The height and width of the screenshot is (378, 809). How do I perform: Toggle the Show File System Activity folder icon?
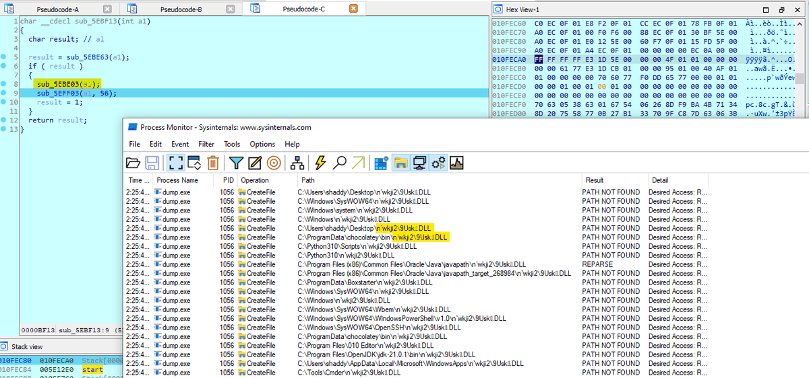pos(400,162)
